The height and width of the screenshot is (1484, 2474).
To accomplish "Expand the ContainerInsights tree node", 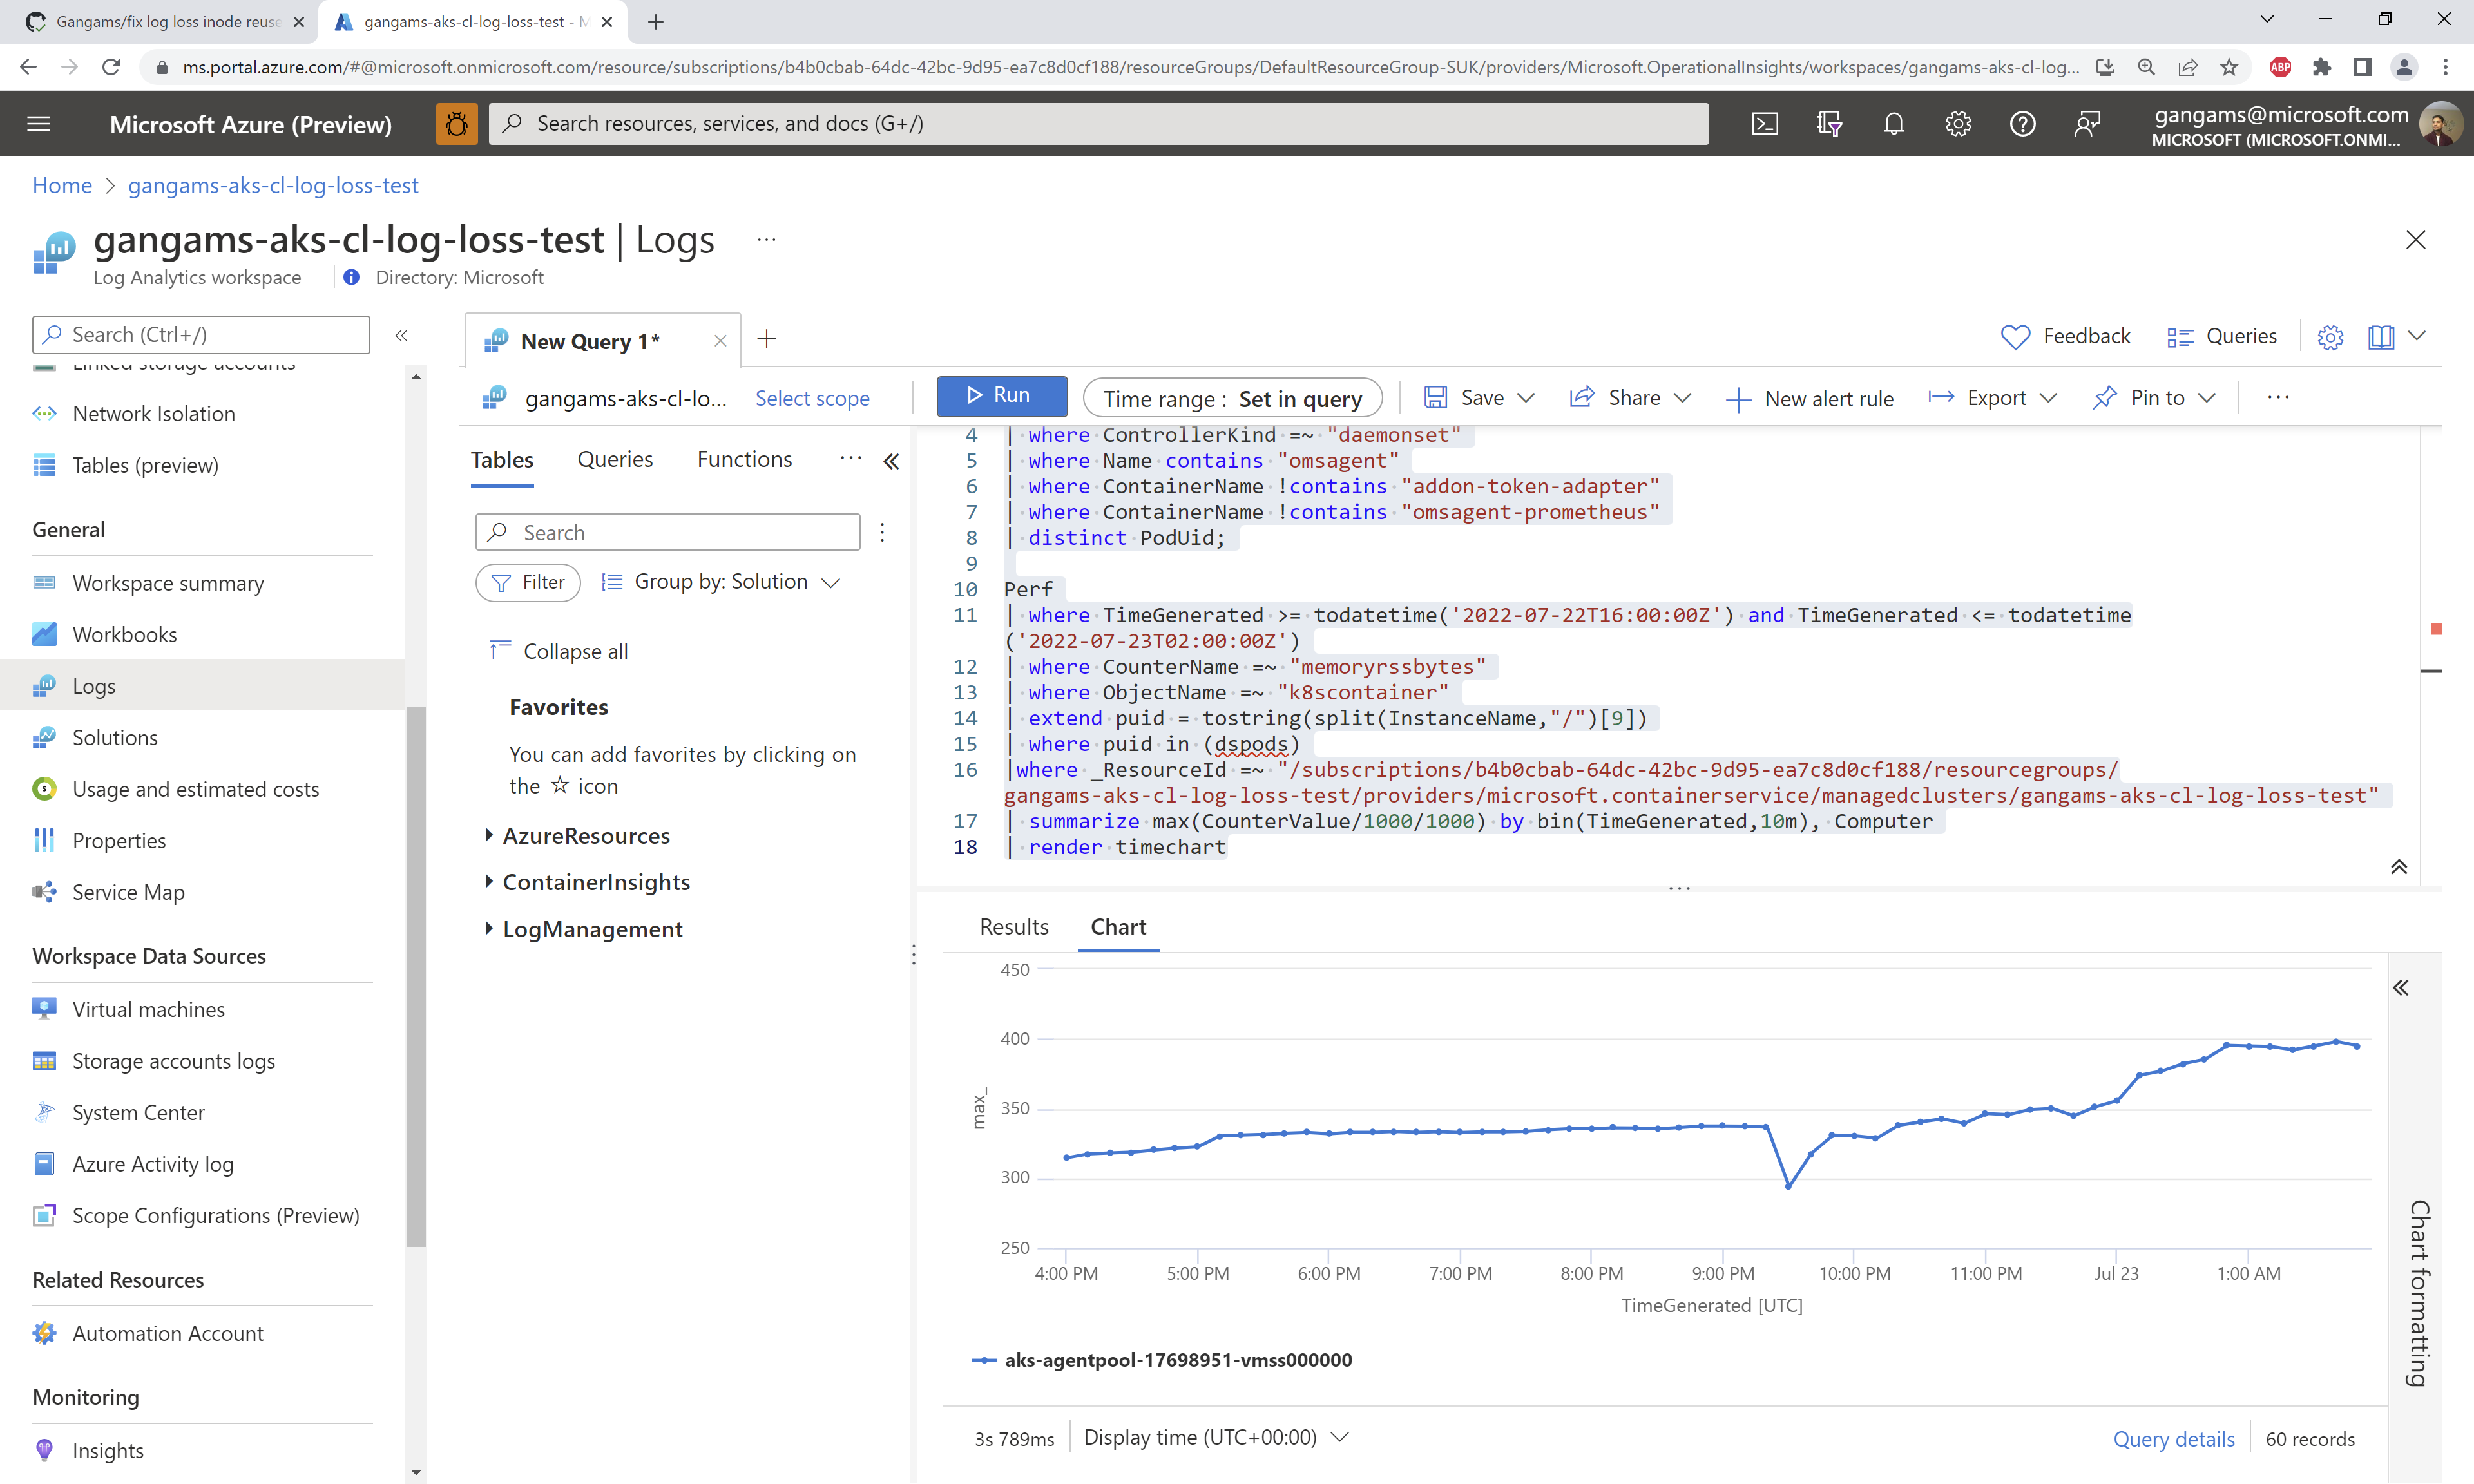I will click(489, 882).
